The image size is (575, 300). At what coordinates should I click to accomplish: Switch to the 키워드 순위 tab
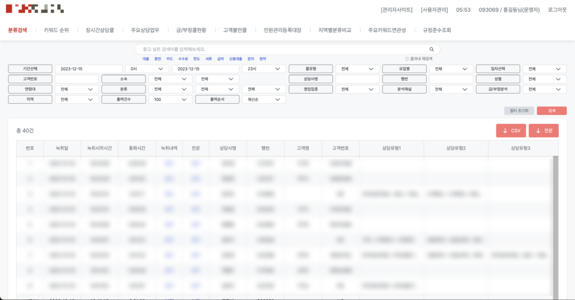tap(56, 30)
